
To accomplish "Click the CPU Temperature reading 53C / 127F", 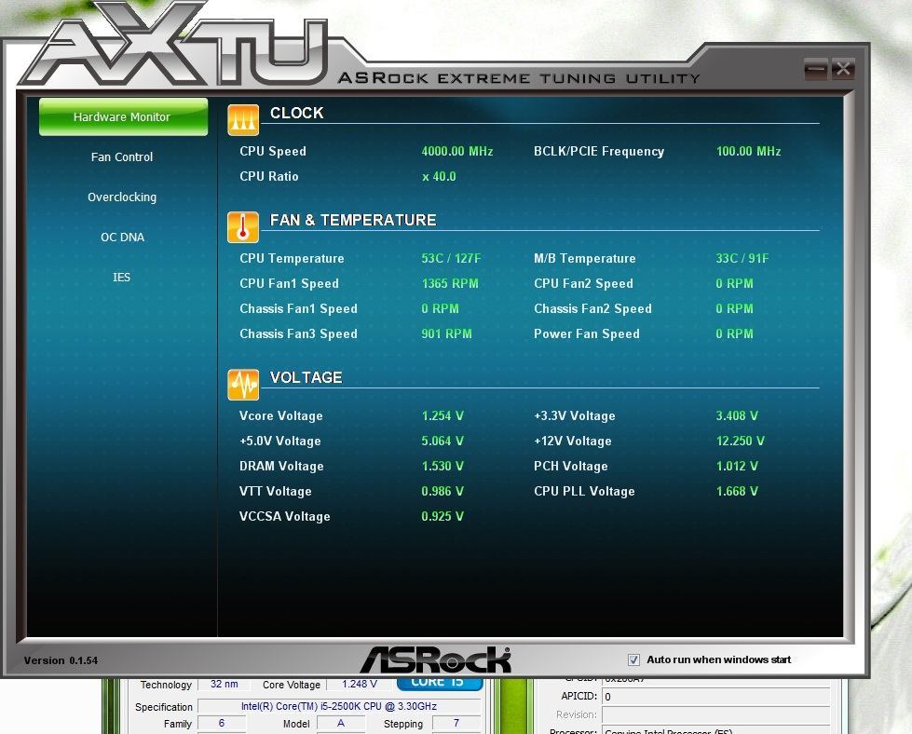I will coord(452,258).
